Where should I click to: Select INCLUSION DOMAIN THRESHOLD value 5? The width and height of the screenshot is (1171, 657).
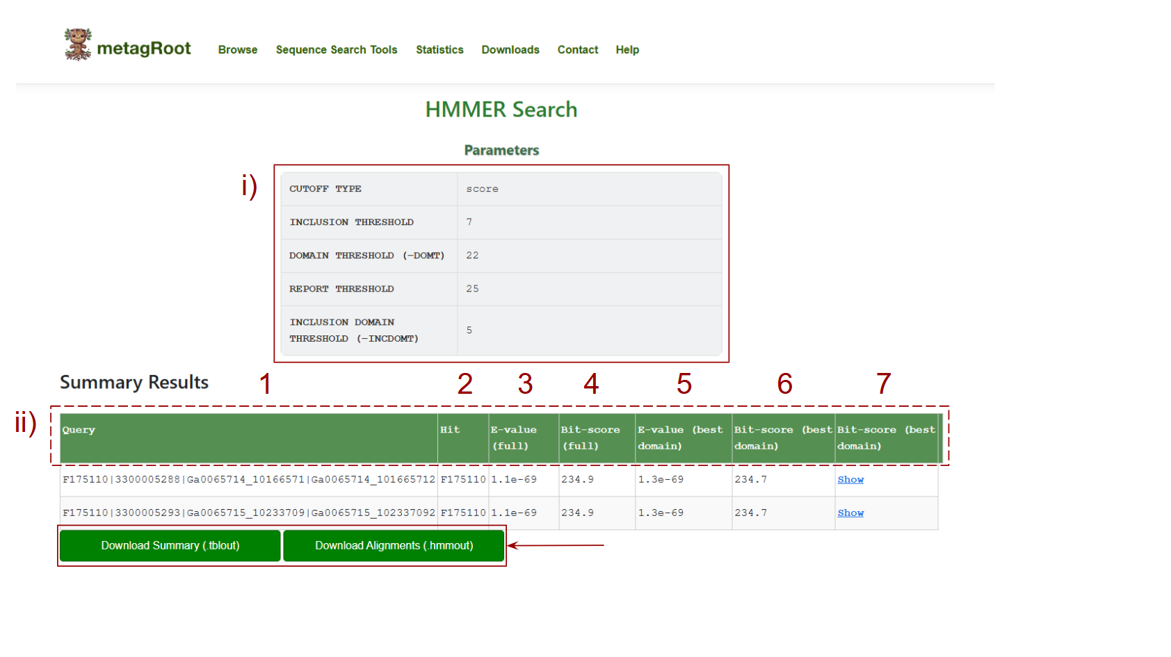coord(469,331)
